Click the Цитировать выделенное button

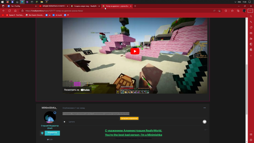[129, 118]
